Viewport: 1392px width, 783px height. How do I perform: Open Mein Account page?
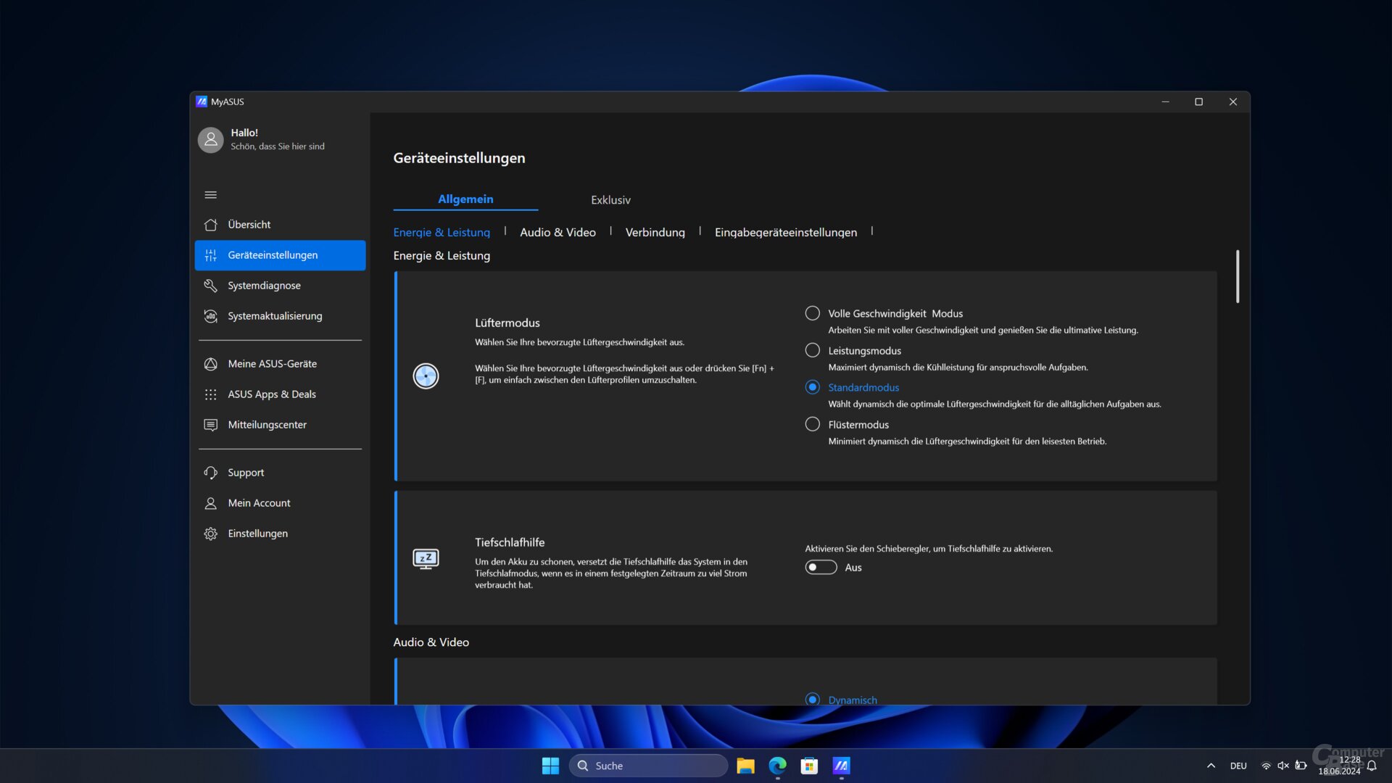coord(280,503)
